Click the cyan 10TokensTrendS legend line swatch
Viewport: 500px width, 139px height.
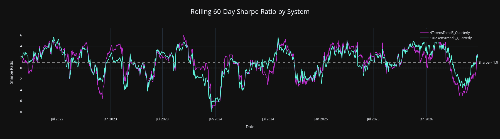click(x=424, y=38)
